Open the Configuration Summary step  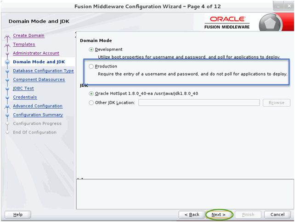pos(38,115)
